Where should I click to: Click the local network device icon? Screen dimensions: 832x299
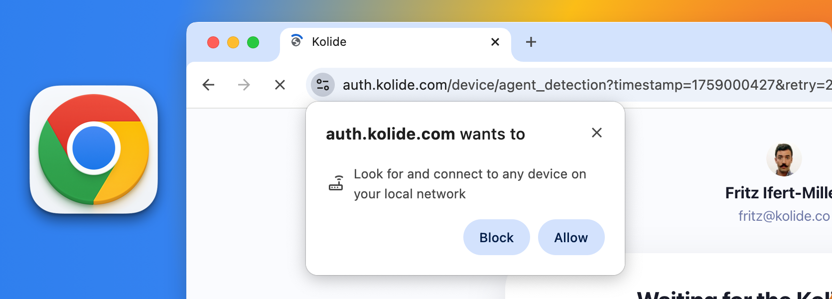click(336, 183)
